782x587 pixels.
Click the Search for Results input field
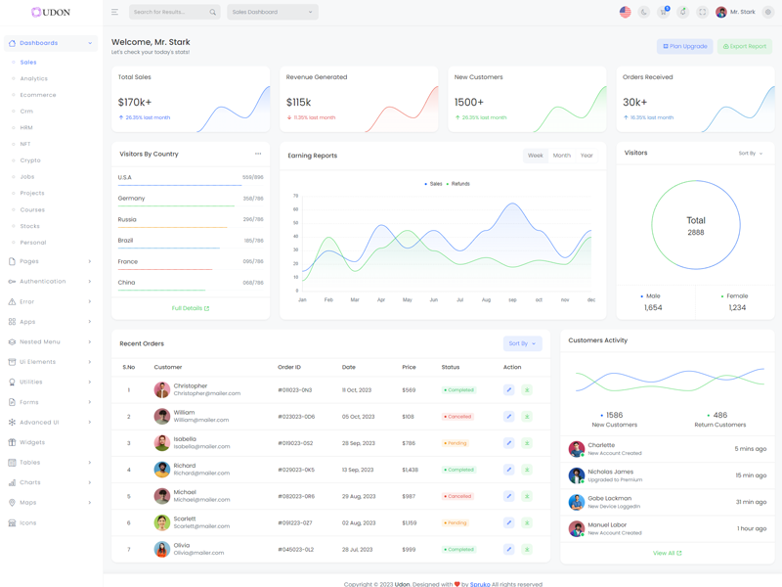(168, 12)
